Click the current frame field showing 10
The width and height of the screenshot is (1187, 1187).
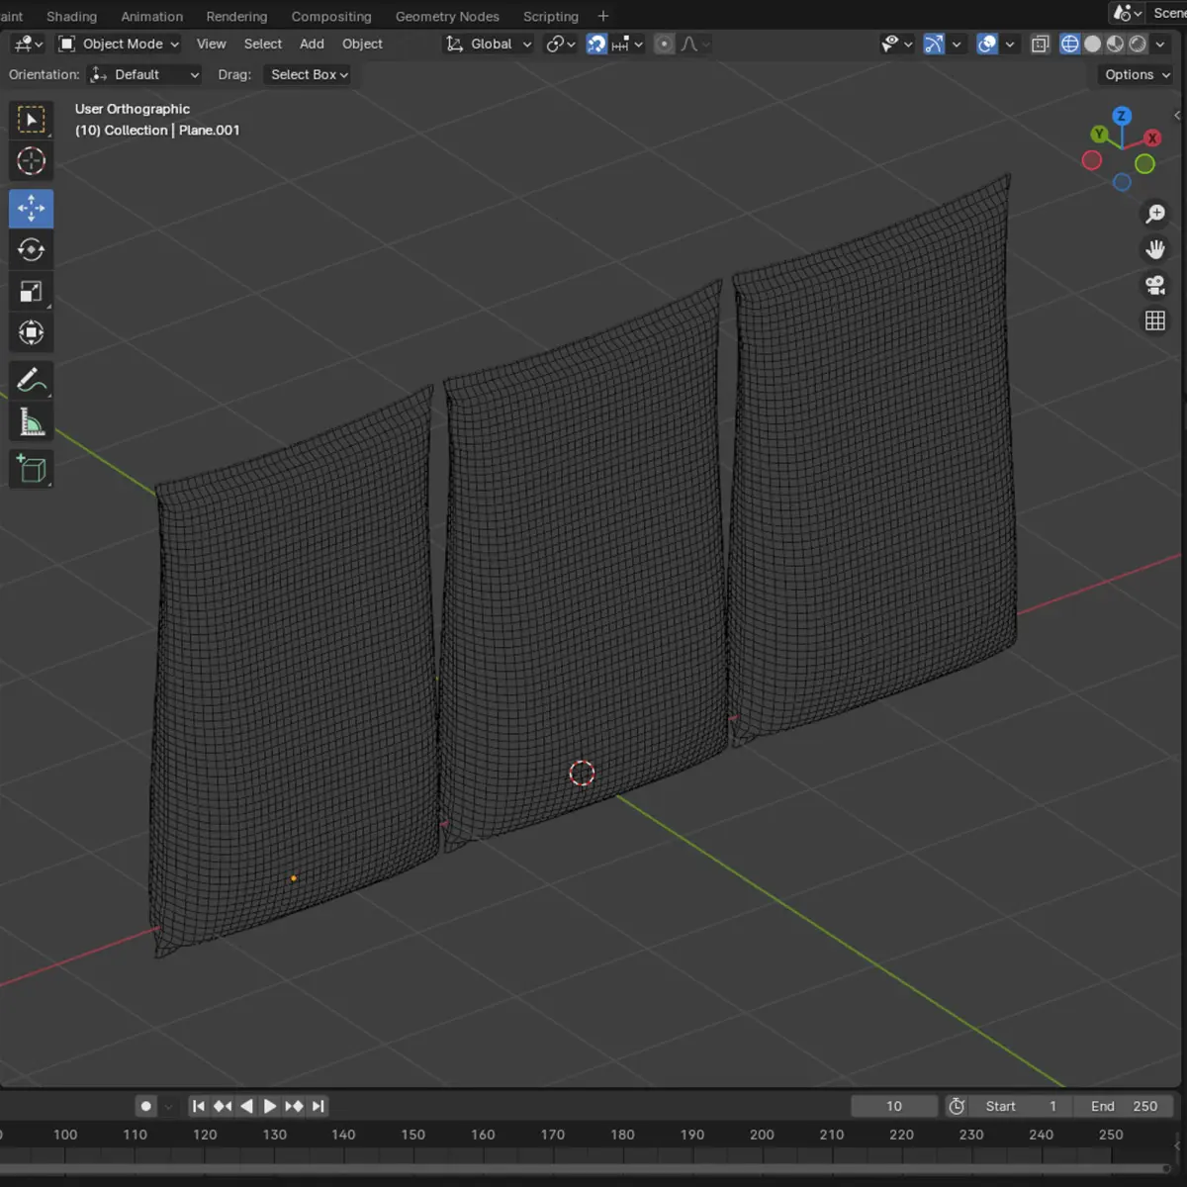[x=894, y=1106]
